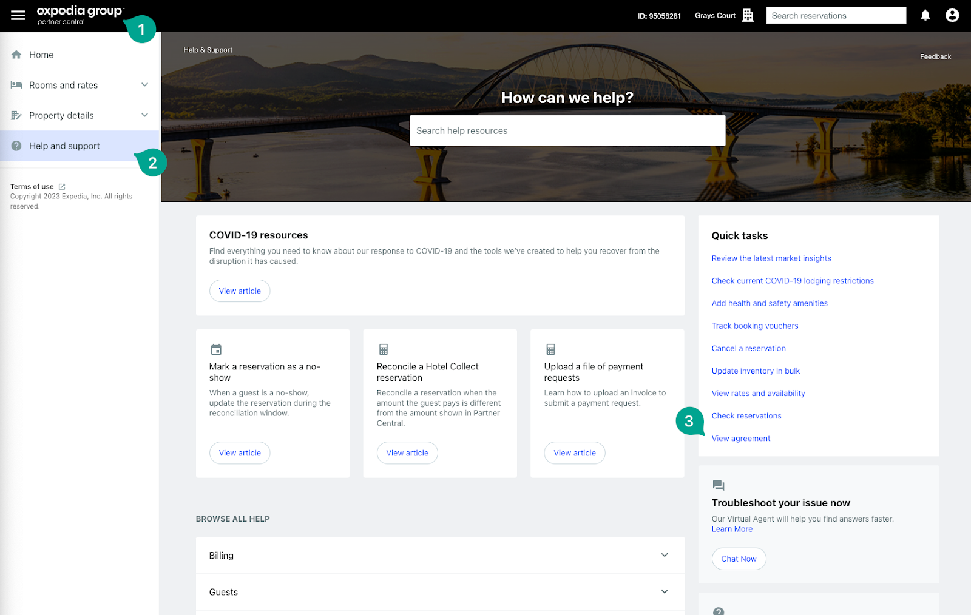
Task: View article for Reconcile a Hotel Collect reservation
Action: tap(407, 453)
